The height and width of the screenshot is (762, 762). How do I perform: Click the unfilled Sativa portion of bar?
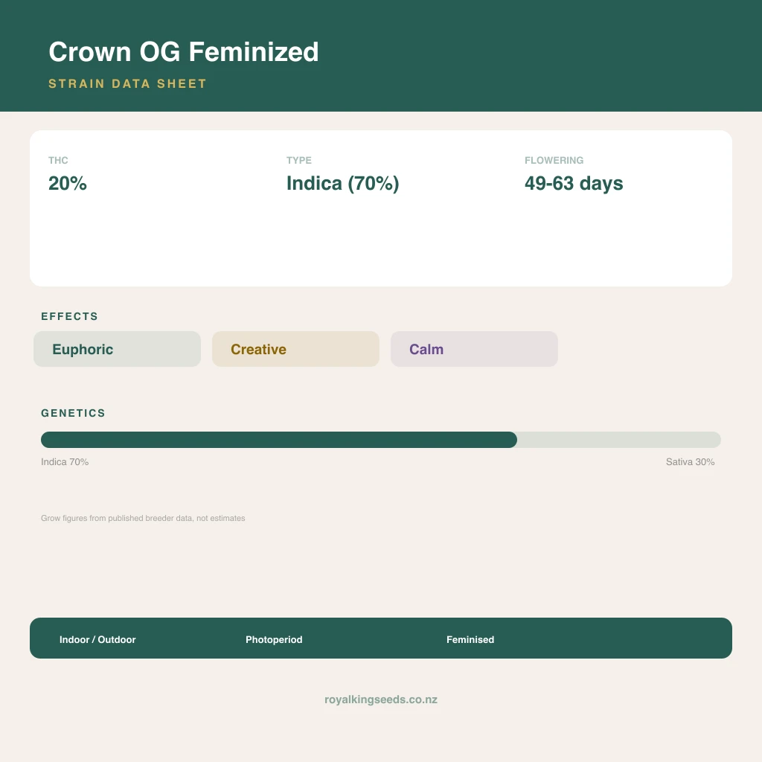619,440
